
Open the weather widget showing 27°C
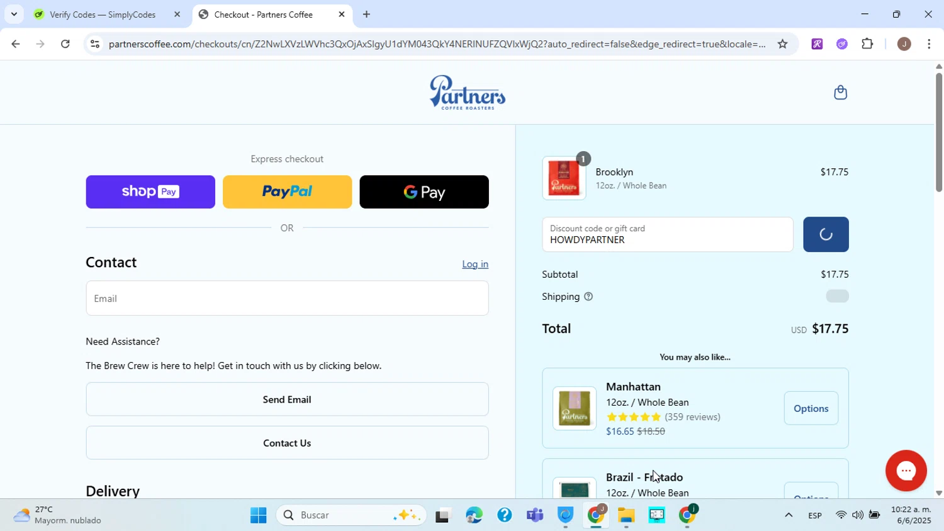(x=58, y=515)
